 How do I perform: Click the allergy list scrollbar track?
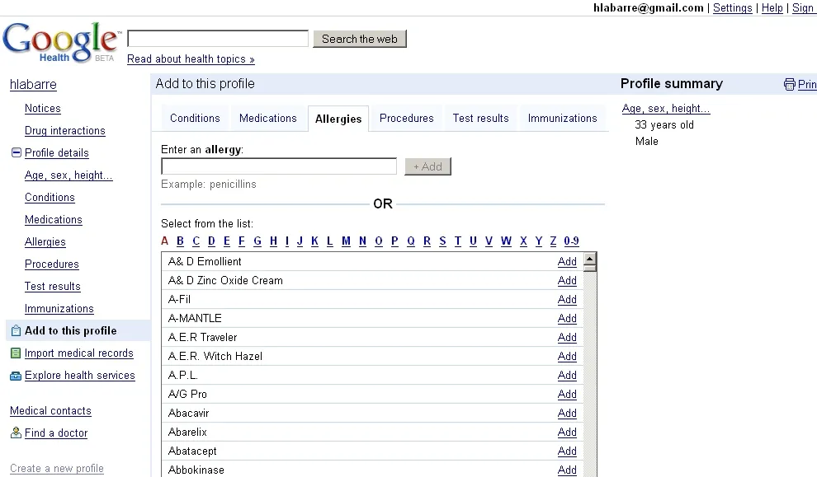click(590, 375)
